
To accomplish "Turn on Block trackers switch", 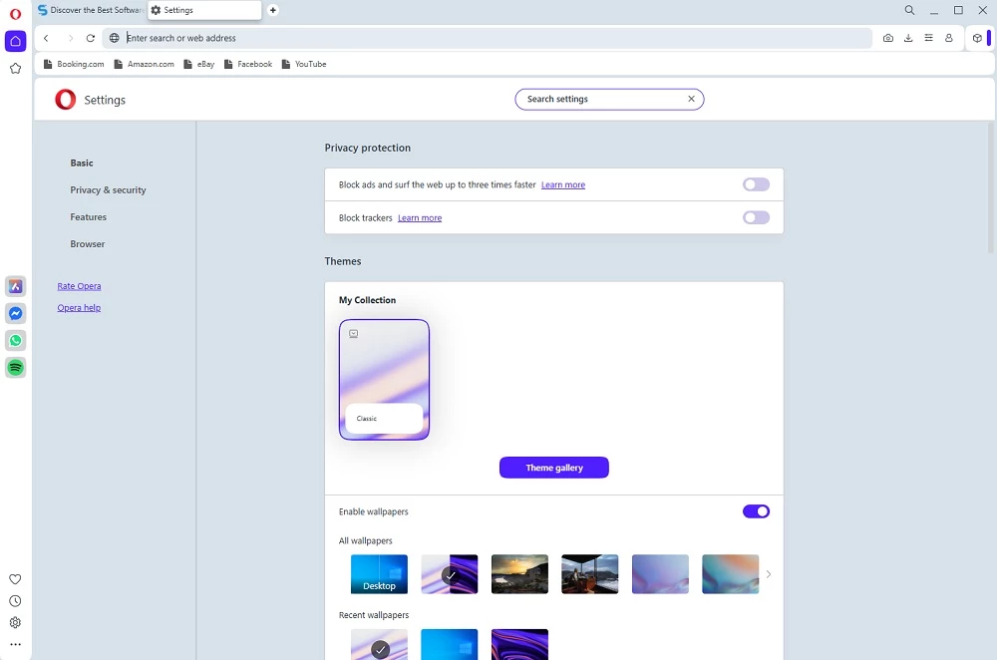I will 756,217.
